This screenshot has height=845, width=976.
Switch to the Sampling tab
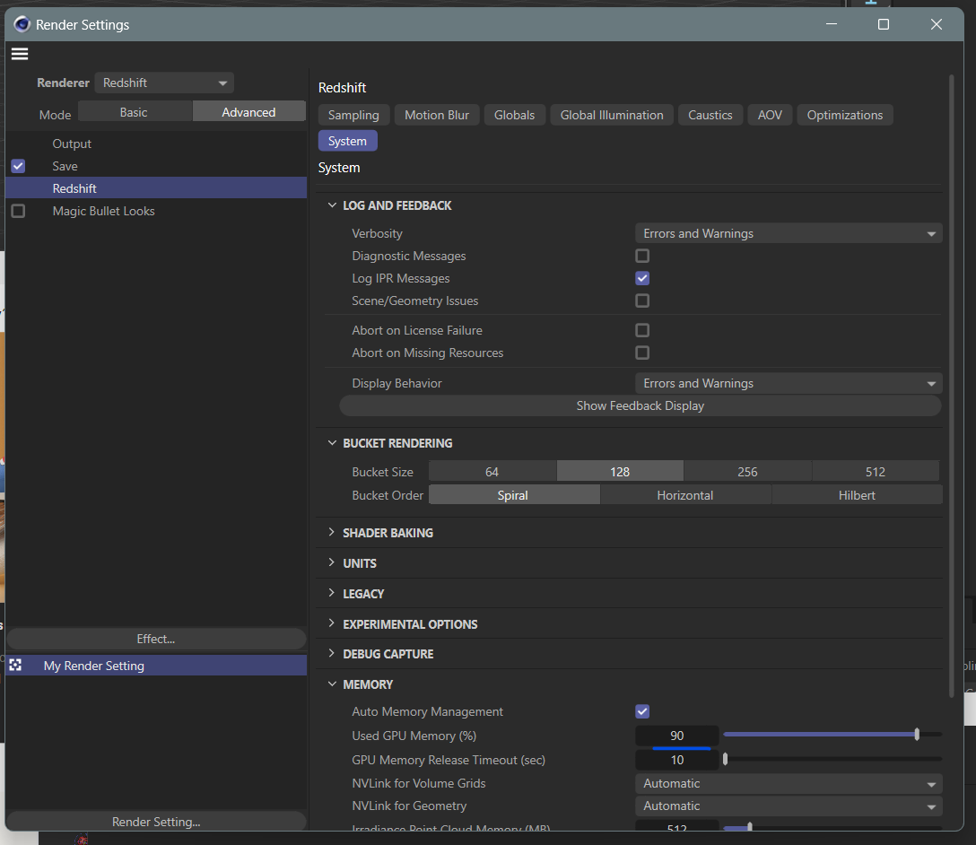click(x=353, y=115)
